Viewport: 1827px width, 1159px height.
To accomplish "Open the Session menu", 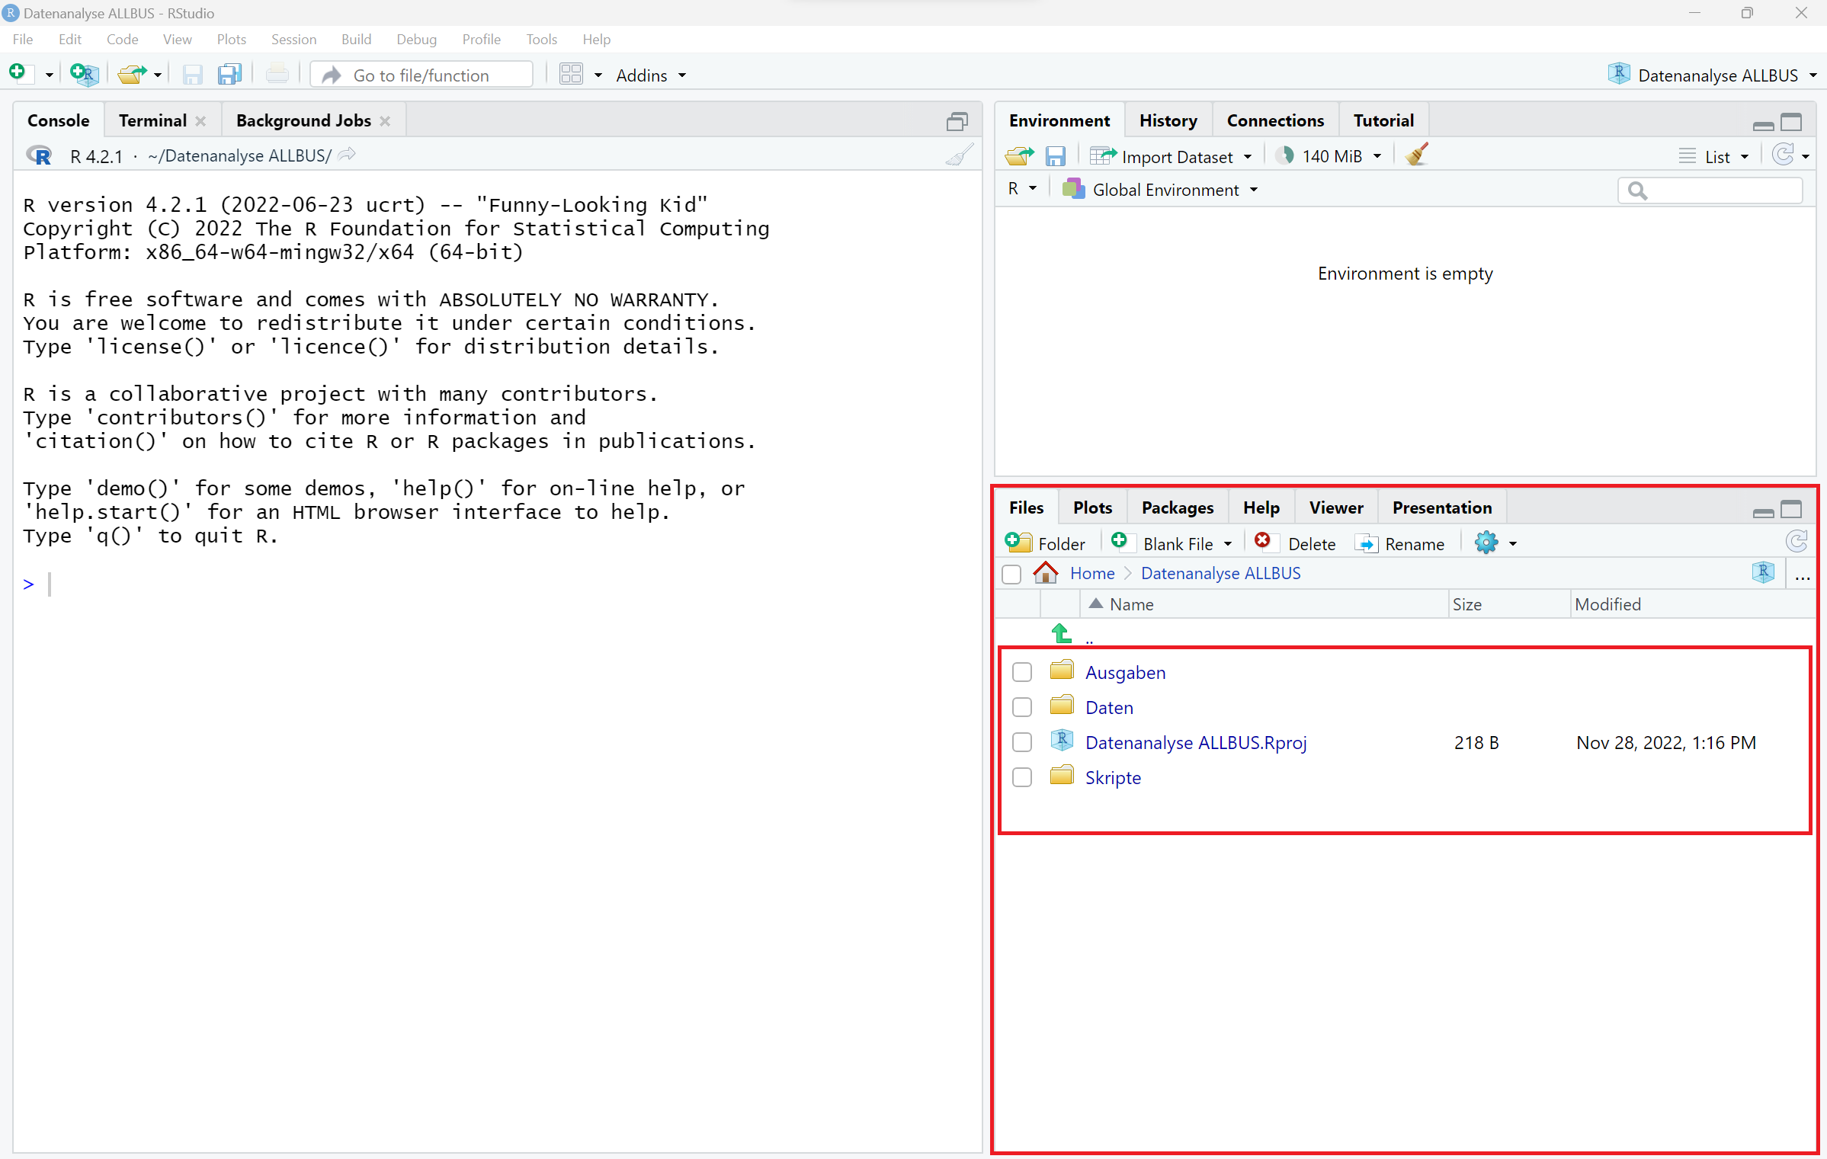I will (x=293, y=39).
